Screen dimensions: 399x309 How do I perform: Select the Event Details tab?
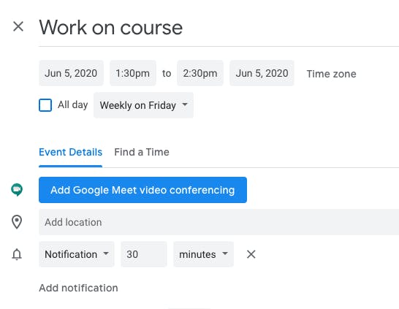(70, 152)
